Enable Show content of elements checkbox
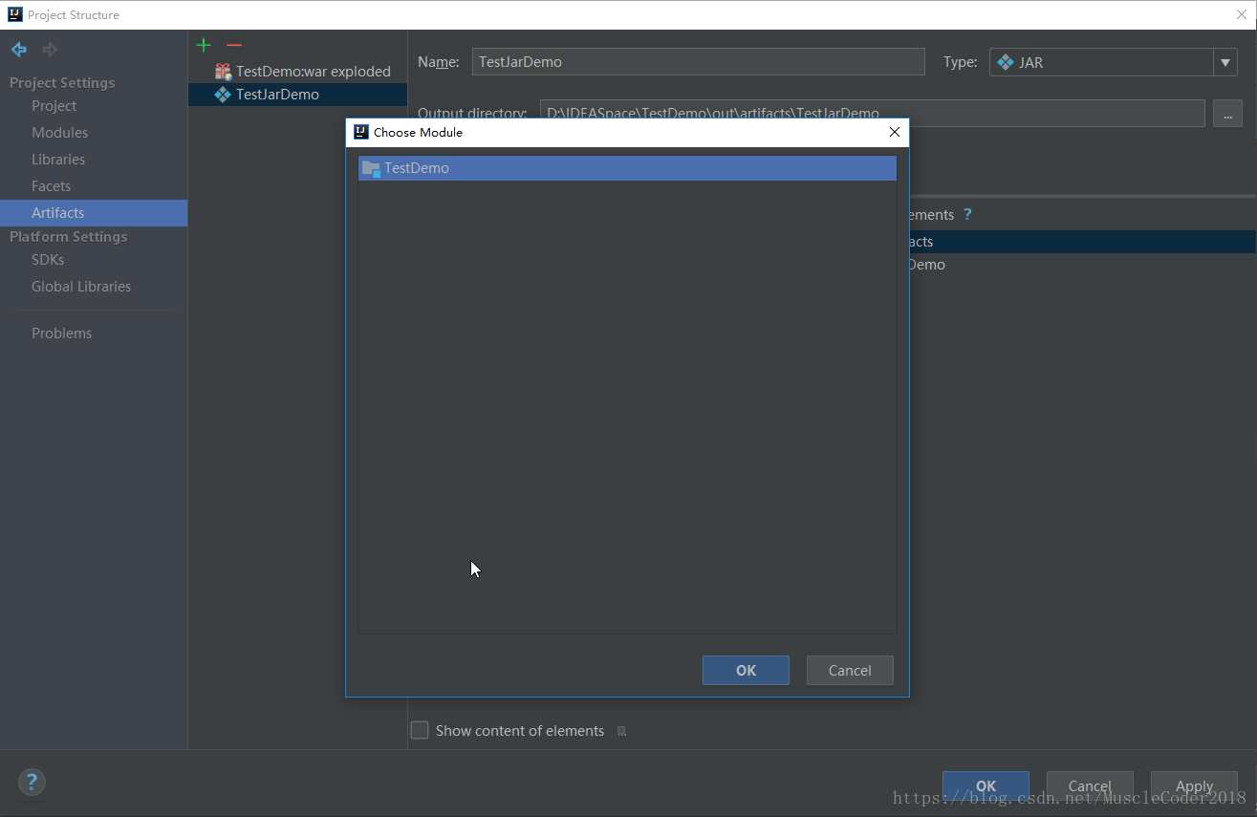 point(420,731)
